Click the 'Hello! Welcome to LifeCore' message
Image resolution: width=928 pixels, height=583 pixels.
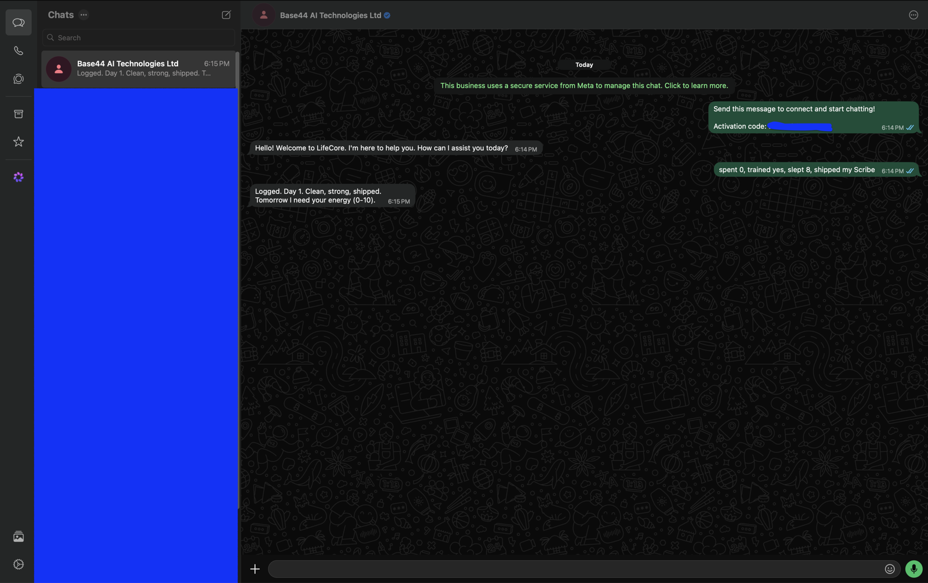396,149
